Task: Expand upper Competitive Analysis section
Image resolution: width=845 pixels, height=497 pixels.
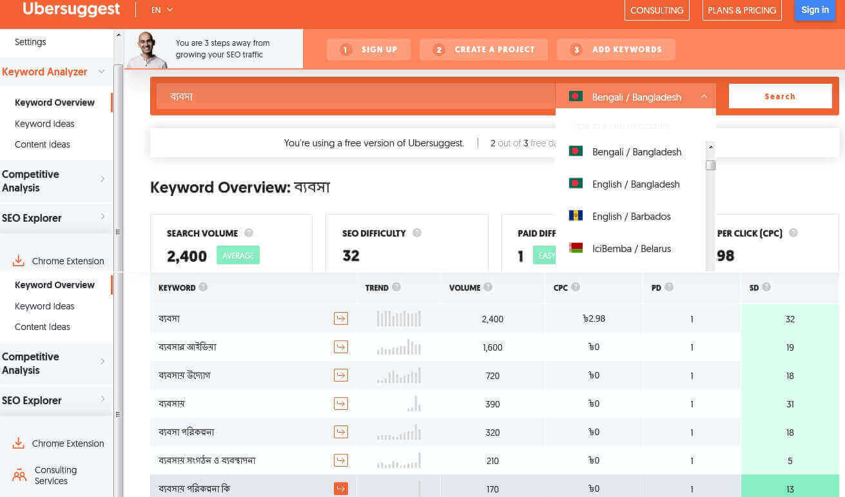Action: 102,179
